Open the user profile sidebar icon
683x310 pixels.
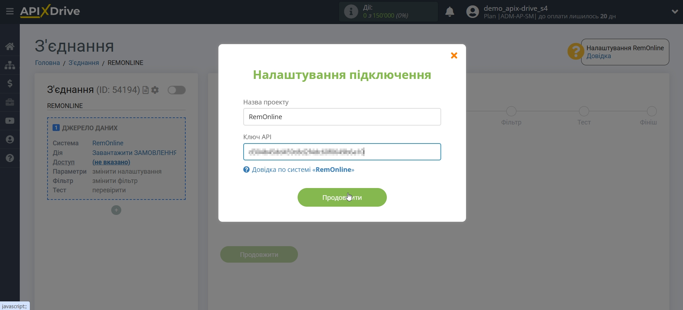(x=10, y=140)
